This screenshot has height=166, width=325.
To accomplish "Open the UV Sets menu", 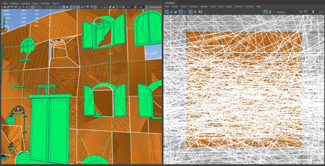I will [250, 7].
